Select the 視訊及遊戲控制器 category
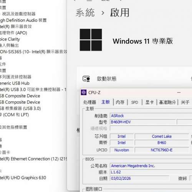192x192 pixels. (x=19, y=14)
